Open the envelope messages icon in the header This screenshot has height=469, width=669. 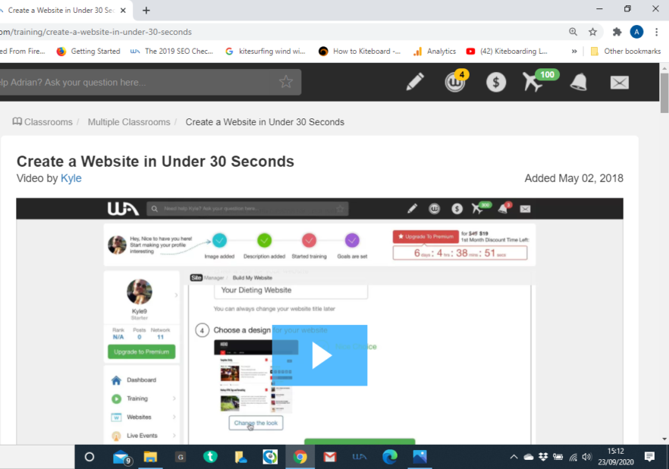(620, 83)
